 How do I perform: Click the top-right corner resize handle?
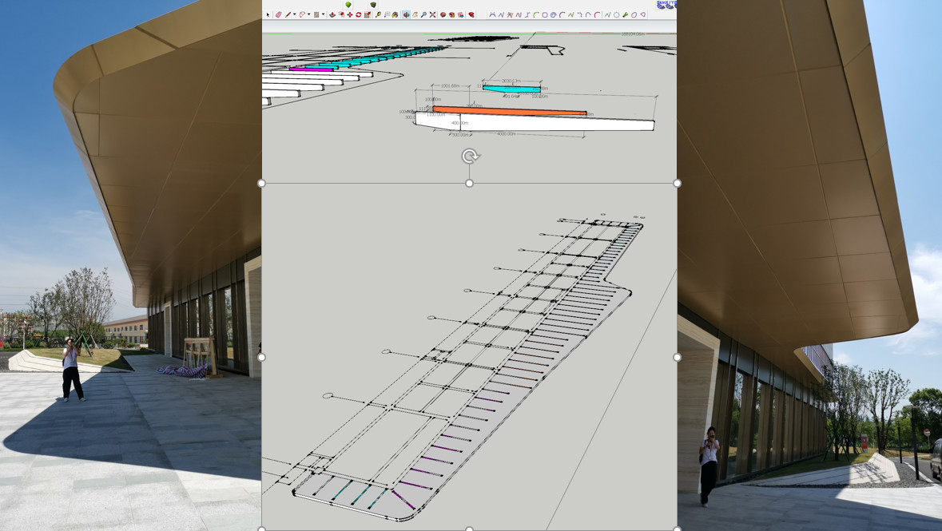pyautogui.click(x=677, y=184)
